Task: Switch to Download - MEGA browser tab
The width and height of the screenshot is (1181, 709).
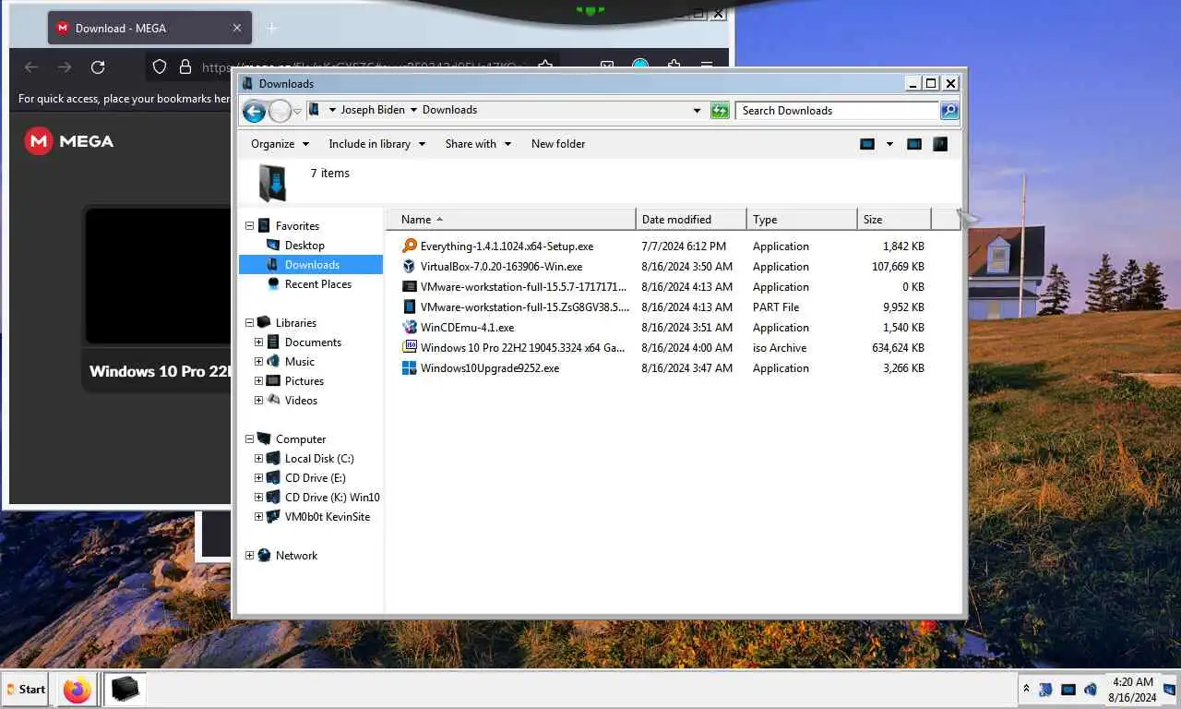Action: click(149, 29)
